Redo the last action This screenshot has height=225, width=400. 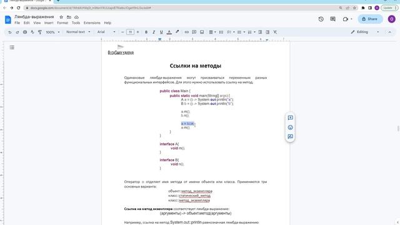point(17,32)
